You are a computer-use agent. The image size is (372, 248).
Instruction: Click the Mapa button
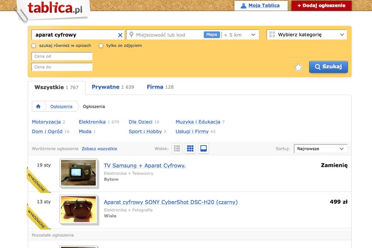point(212,35)
